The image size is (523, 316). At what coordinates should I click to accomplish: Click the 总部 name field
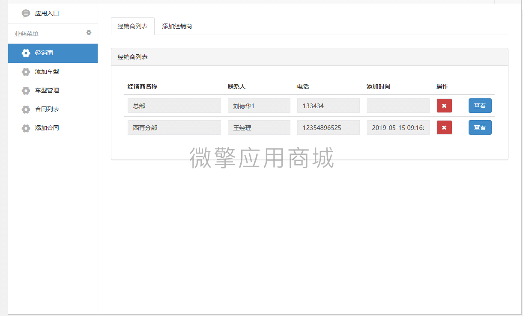(x=174, y=106)
